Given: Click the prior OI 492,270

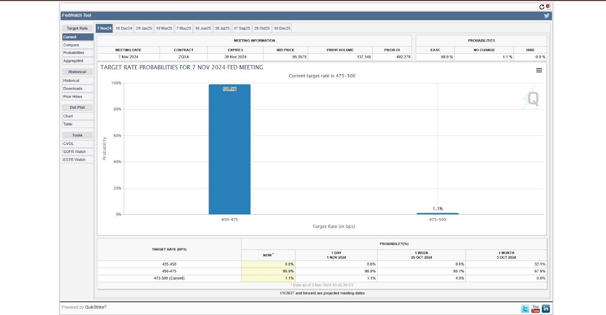Looking at the screenshot, I should [x=403, y=57].
